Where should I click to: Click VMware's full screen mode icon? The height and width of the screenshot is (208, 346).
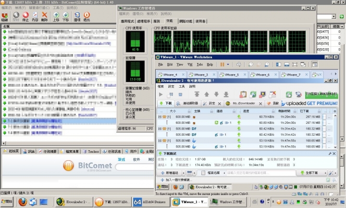295,65
